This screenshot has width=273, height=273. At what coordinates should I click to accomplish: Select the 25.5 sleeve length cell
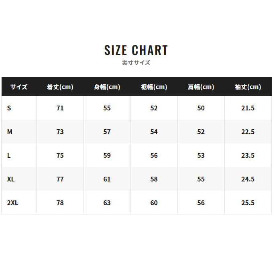tap(248, 203)
